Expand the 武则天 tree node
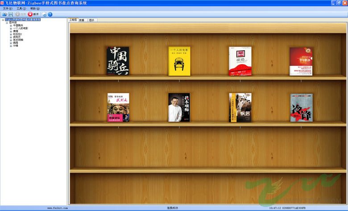The height and width of the screenshot is (211, 348). [11, 37]
